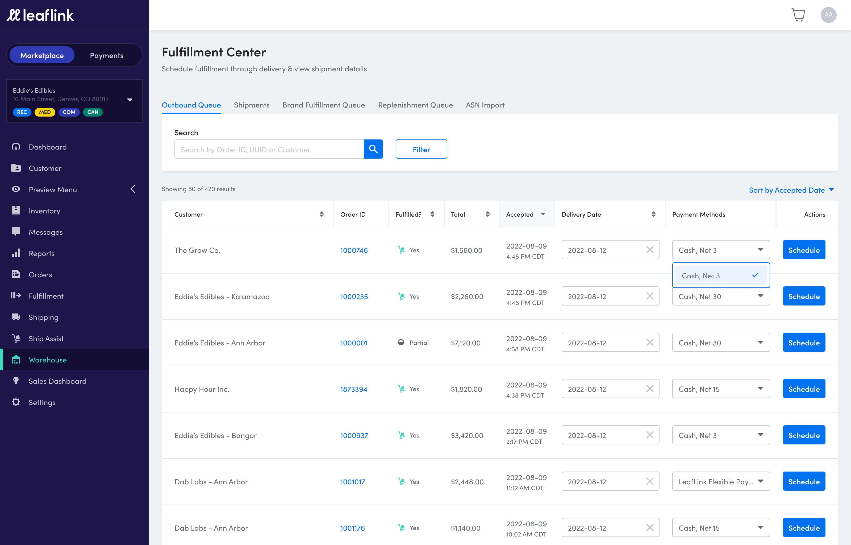Sort table by Accepted column
This screenshot has width=851, height=545.
click(543, 214)
